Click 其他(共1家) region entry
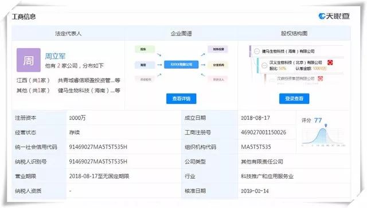 tap(33, 91)
